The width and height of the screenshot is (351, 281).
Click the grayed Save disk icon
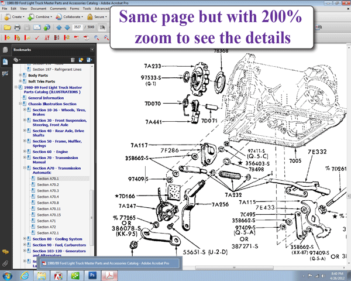click(x=27, y=28)
